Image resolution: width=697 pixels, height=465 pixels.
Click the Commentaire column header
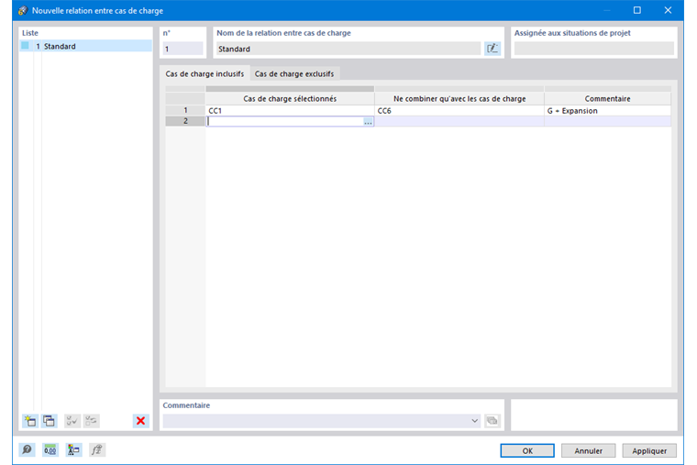[x=607, y=99]
